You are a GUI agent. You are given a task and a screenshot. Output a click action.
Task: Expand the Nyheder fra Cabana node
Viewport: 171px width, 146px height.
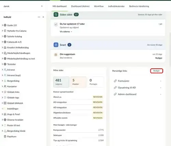2,31
